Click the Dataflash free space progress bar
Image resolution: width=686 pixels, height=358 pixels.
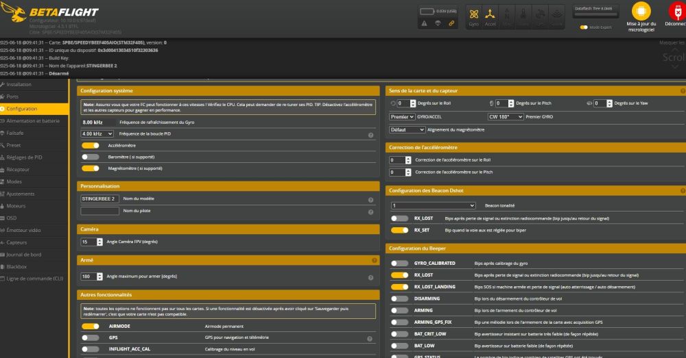click(596, 14)
